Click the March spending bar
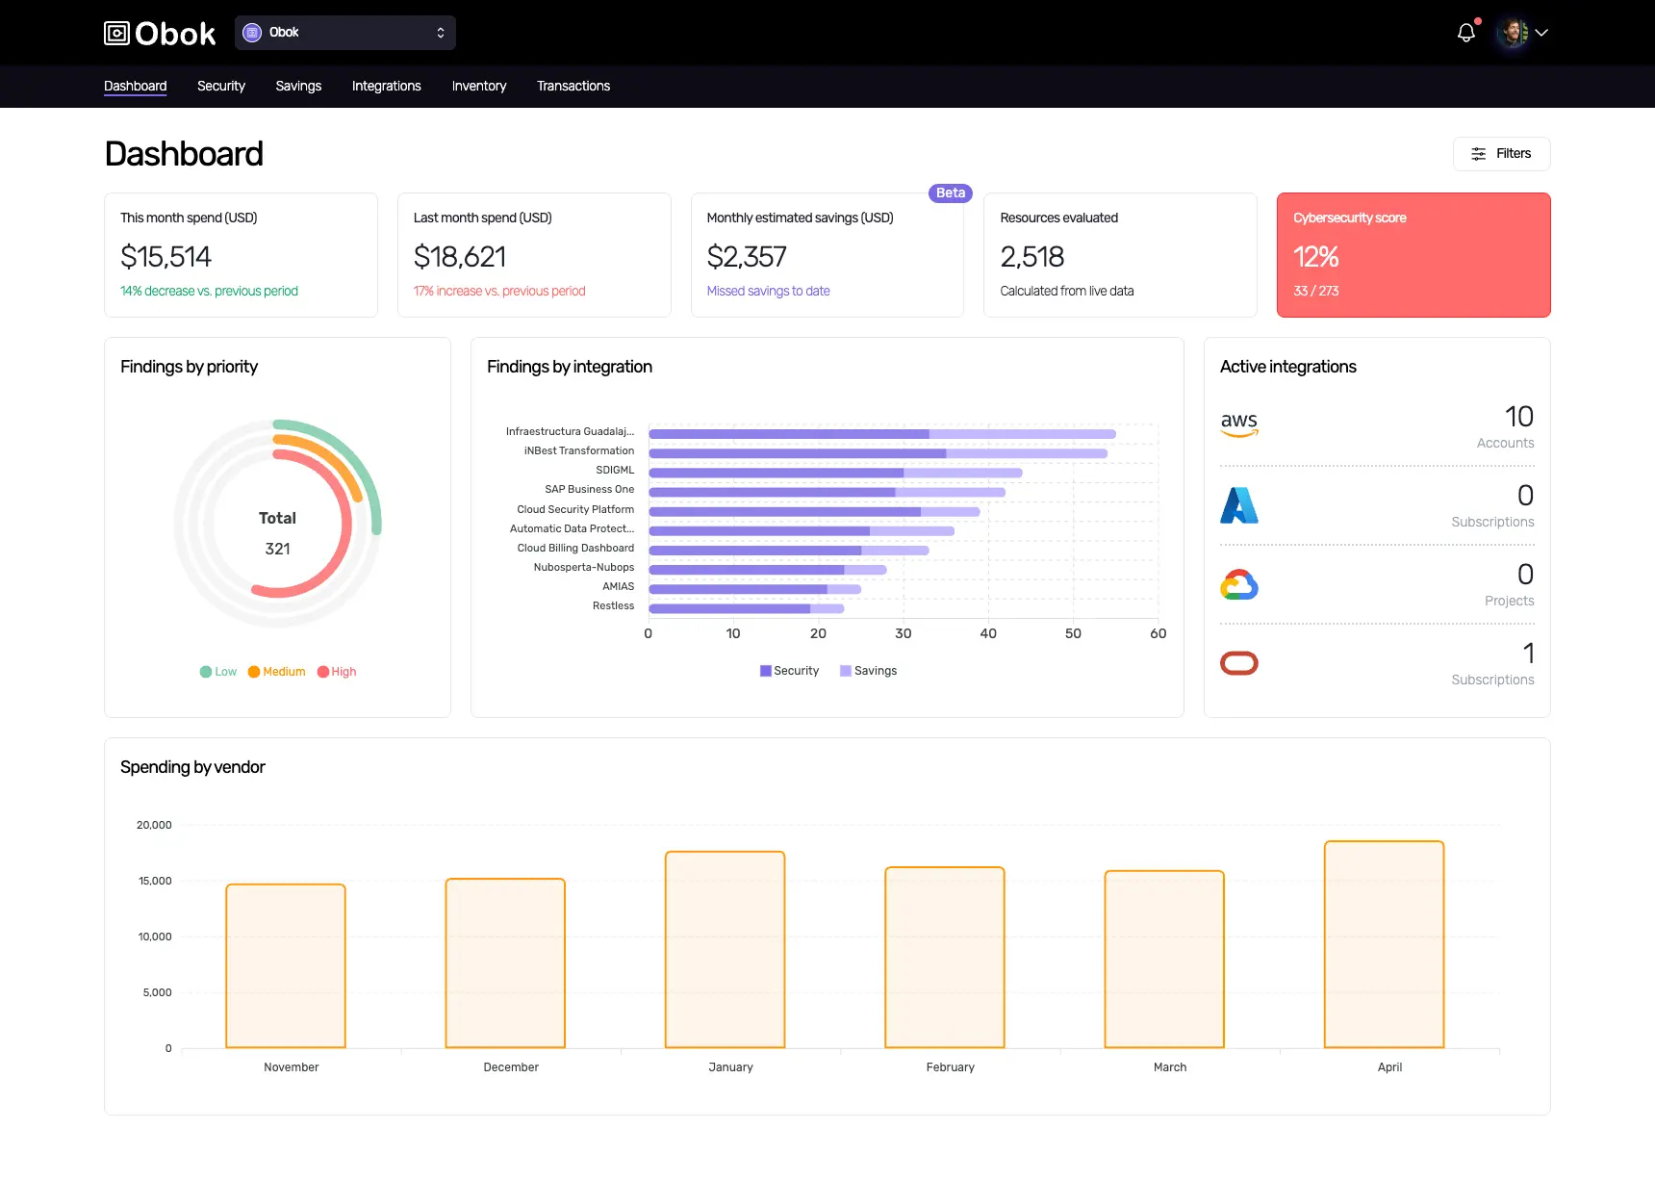 tap(1164, 959)
